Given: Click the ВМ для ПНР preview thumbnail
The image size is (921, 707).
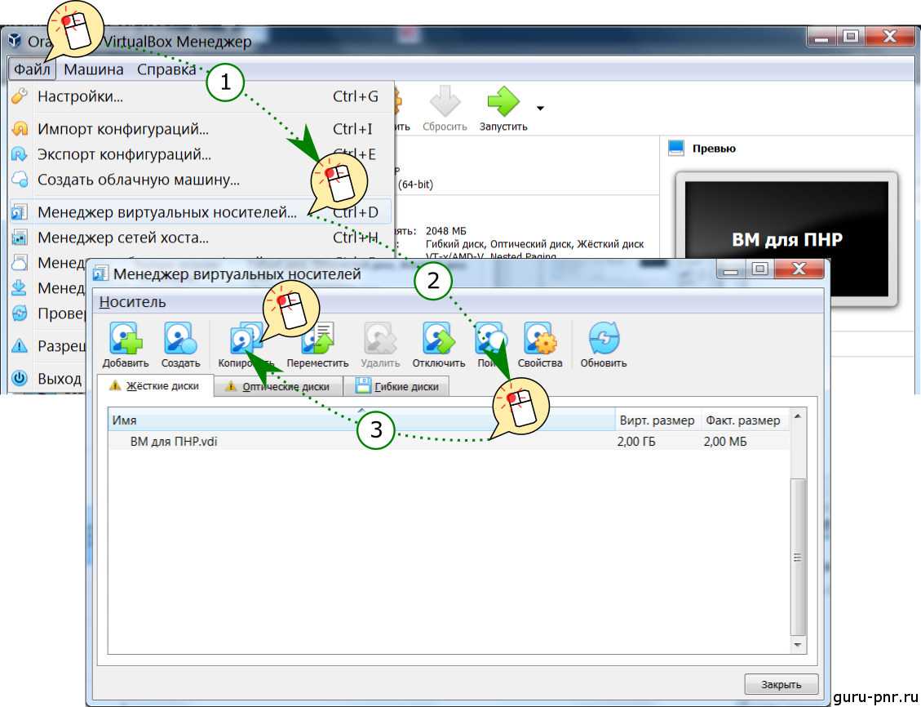Looking at the screenshot, I should [786, 239].
